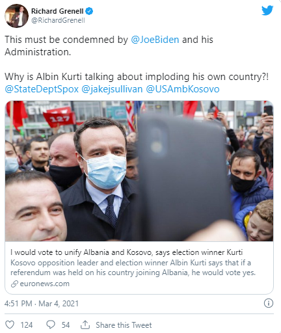This screenshot has width=281, height=333.
Task: Click Share this Tweet
Action: tap(124, 325)
